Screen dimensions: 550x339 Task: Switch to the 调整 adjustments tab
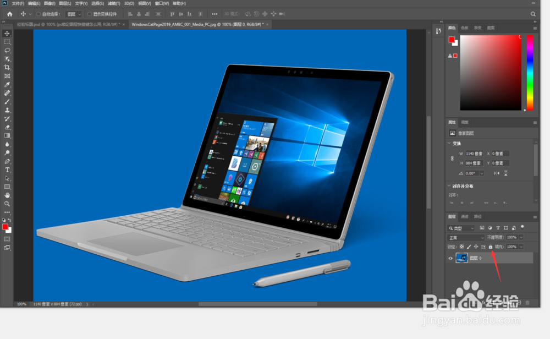click(465, 122)
